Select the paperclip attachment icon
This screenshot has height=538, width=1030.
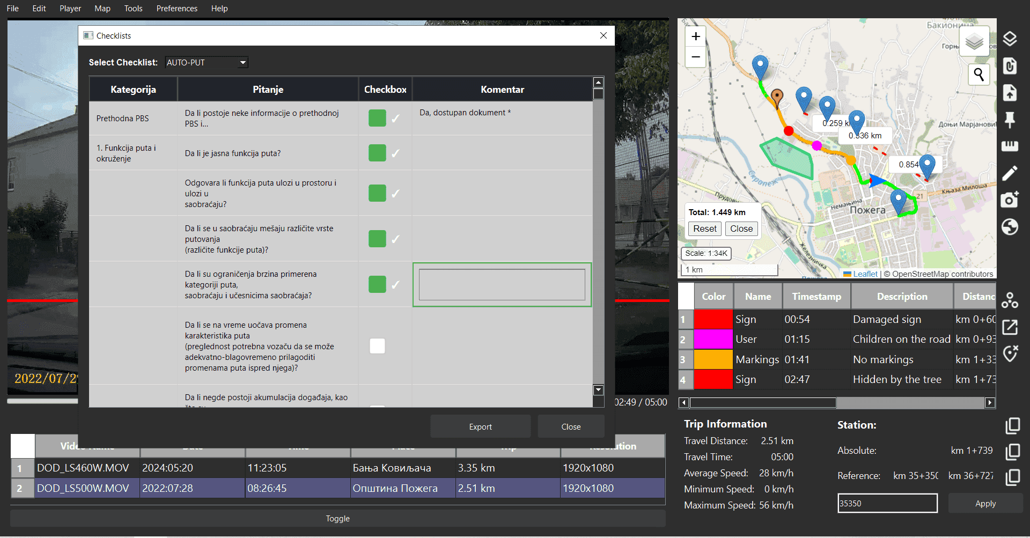[1011, 66]
